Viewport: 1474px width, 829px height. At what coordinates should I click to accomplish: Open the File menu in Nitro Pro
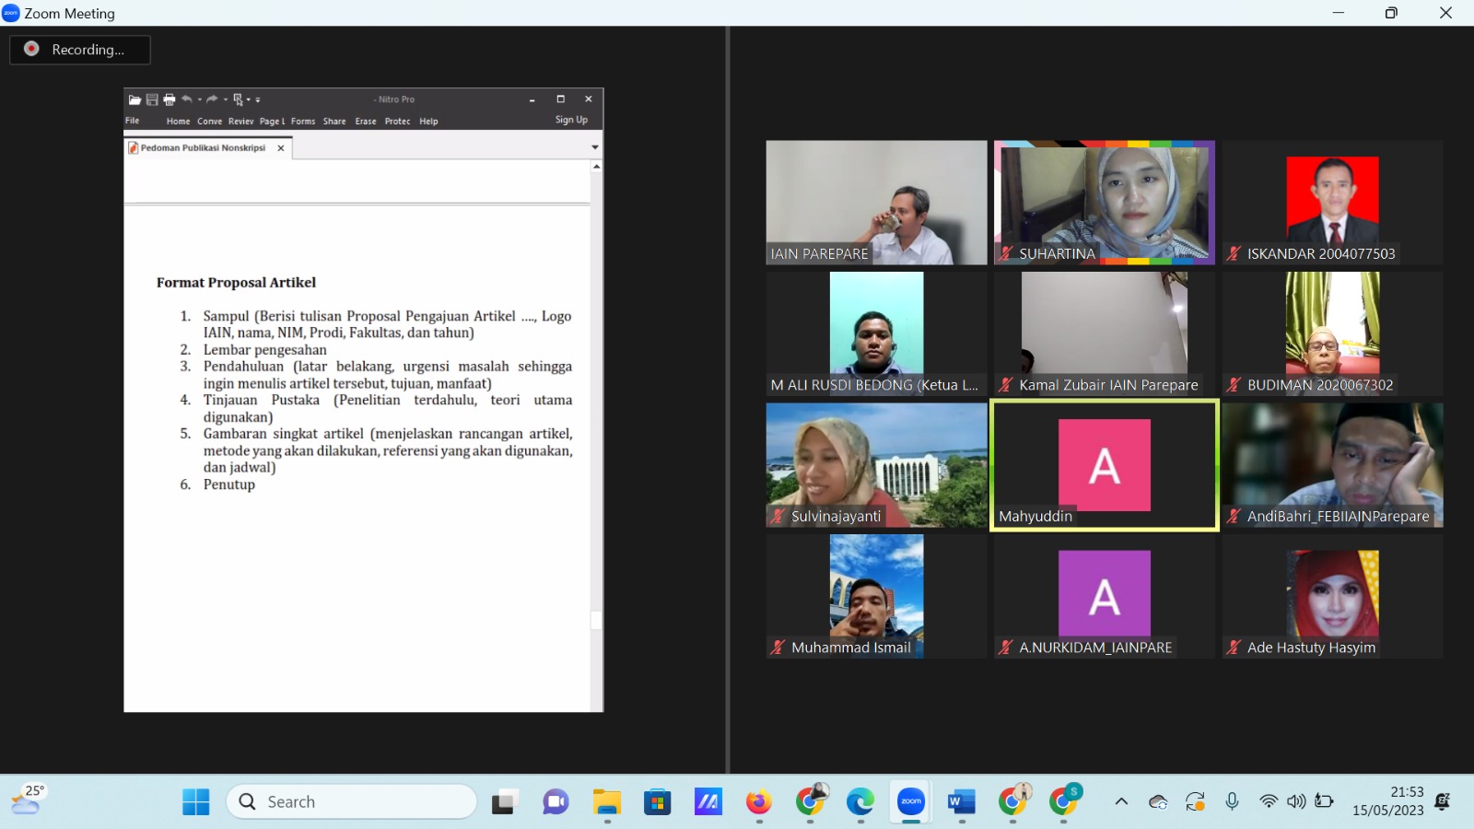pos(133,121)
